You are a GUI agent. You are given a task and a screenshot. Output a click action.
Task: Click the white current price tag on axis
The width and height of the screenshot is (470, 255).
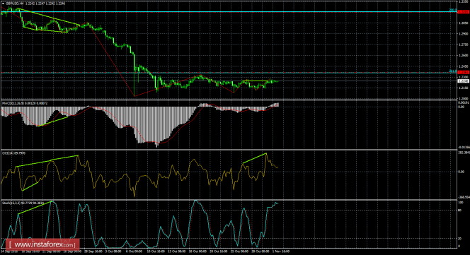tap(463, 81)
